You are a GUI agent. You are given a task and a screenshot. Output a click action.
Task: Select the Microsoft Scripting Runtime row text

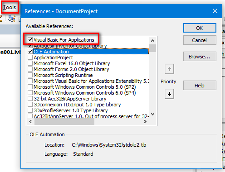(x=63, y=75)
